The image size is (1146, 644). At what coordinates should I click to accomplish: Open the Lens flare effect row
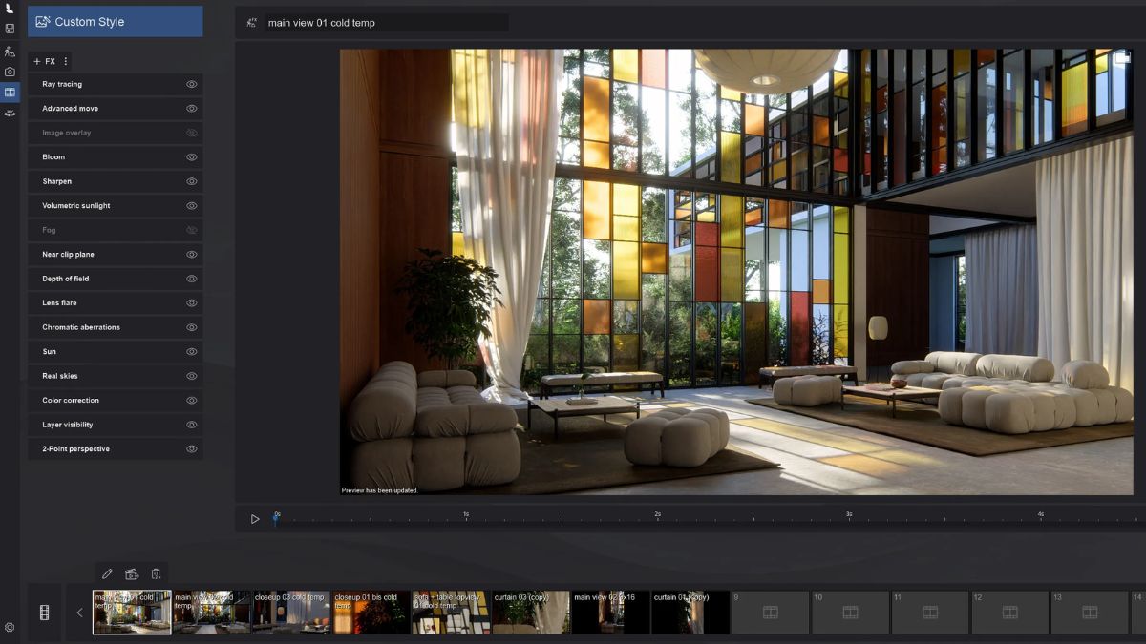(x=116, y=303)
